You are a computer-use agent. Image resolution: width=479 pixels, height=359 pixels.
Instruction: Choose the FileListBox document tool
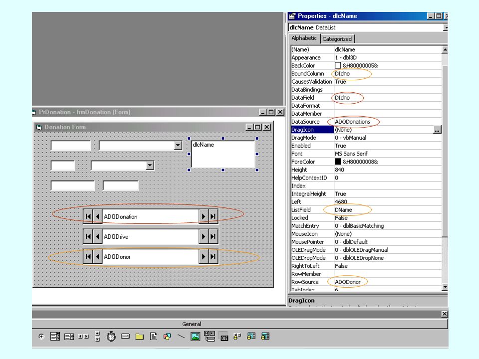(x=153, y=337)
